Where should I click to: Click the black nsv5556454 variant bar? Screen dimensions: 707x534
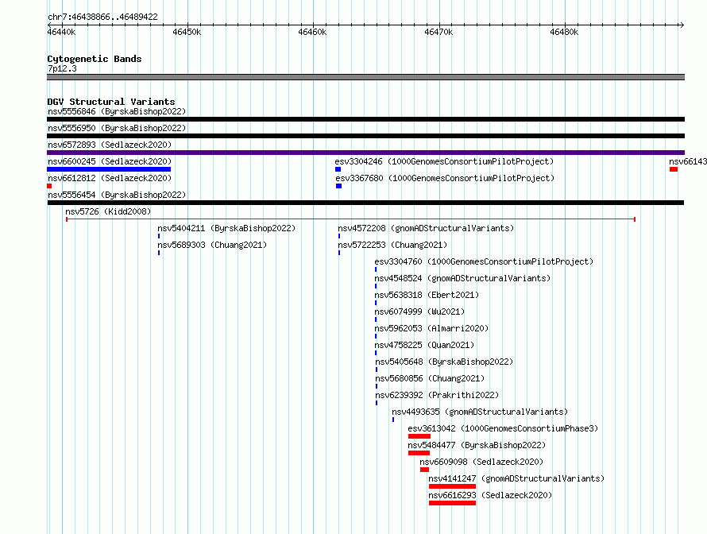[365, 203]
